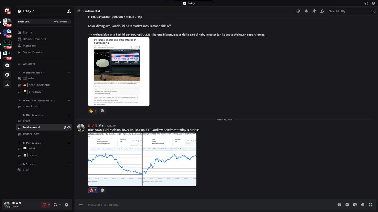Go to chat channel
378x212 pixels.
[x=43, y=149]
